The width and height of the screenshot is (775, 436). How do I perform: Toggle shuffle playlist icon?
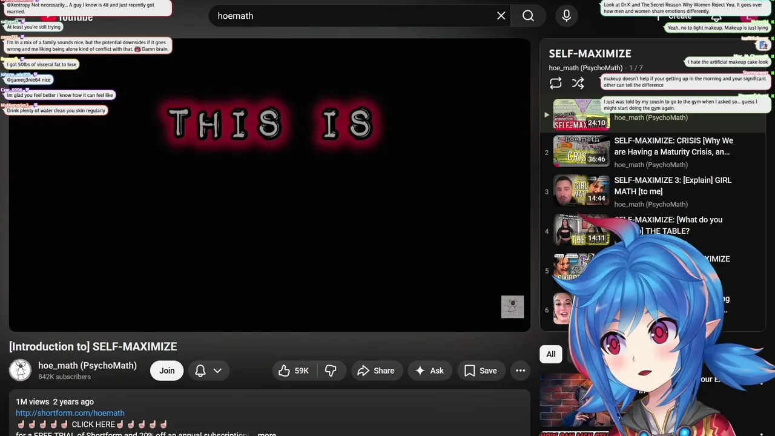click(578, 84)
